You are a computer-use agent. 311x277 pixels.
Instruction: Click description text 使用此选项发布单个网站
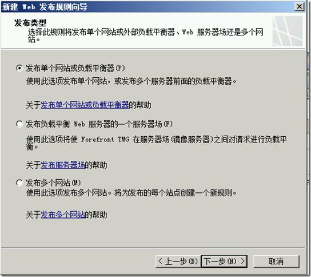(x=131, y=81)
